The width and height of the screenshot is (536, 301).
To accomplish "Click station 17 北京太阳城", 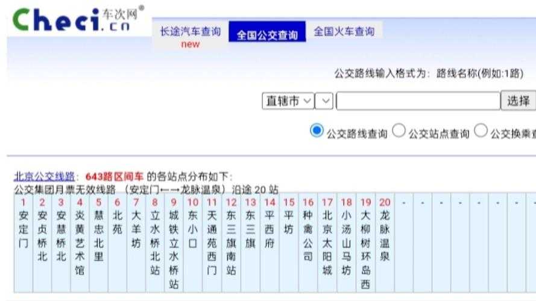I will 327,243.
